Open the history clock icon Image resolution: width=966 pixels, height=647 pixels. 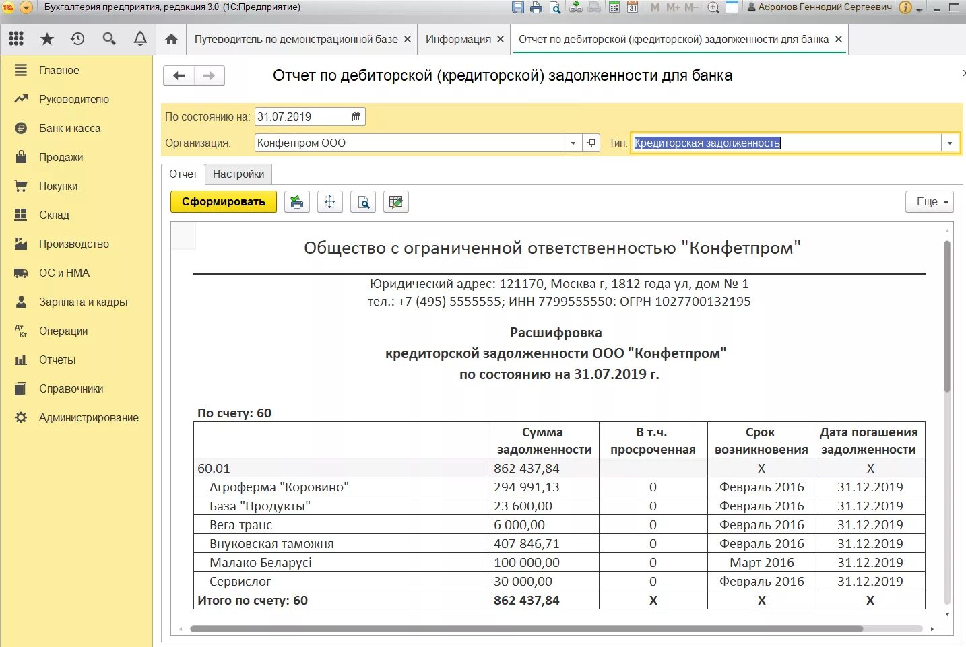click(x=77, y=39)
